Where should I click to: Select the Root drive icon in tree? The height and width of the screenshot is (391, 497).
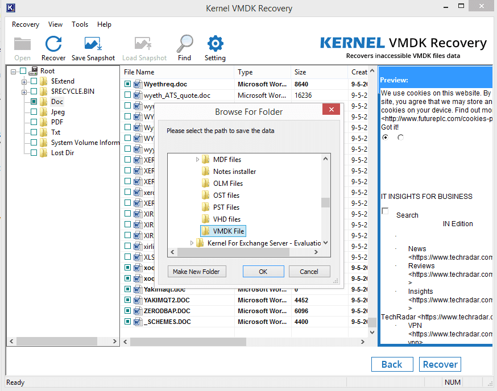click(34, 71)
